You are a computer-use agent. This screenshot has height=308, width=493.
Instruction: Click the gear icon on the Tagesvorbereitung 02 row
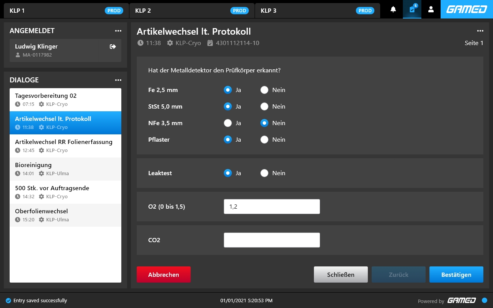click(x=42, y=104)
